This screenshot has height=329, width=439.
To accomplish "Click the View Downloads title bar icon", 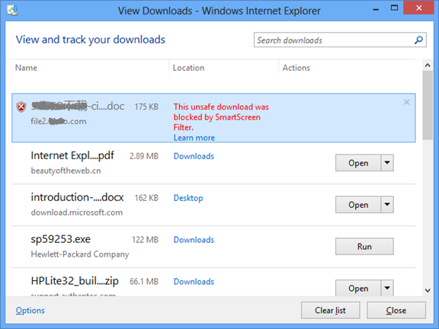I will click(13, 11).
